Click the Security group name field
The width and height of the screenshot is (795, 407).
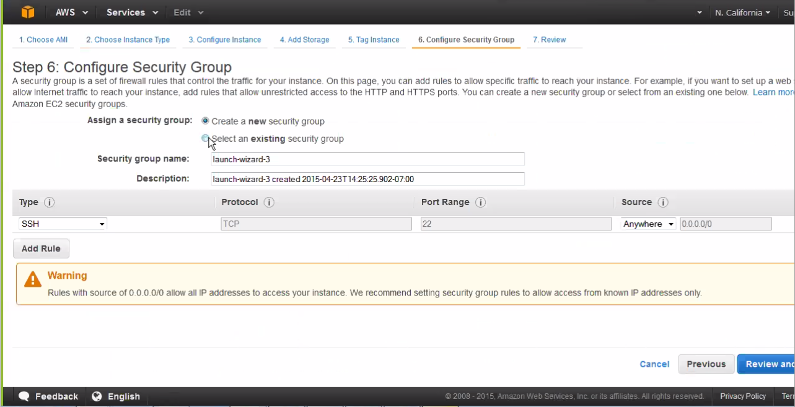tap(368, 159)
